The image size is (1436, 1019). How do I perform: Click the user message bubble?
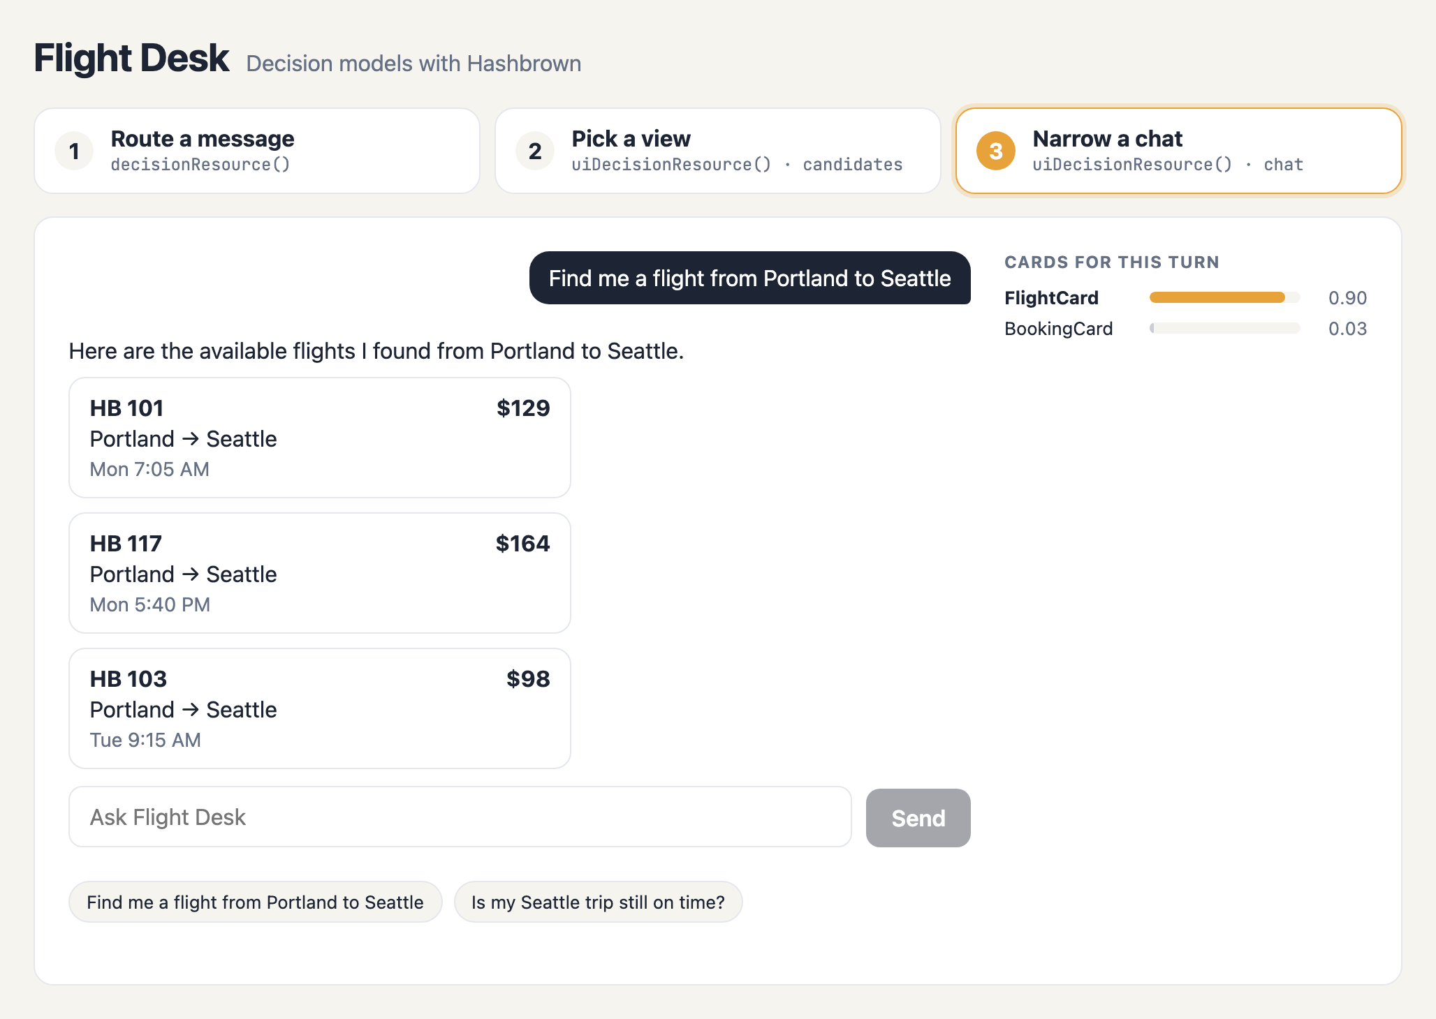point(750,278)
